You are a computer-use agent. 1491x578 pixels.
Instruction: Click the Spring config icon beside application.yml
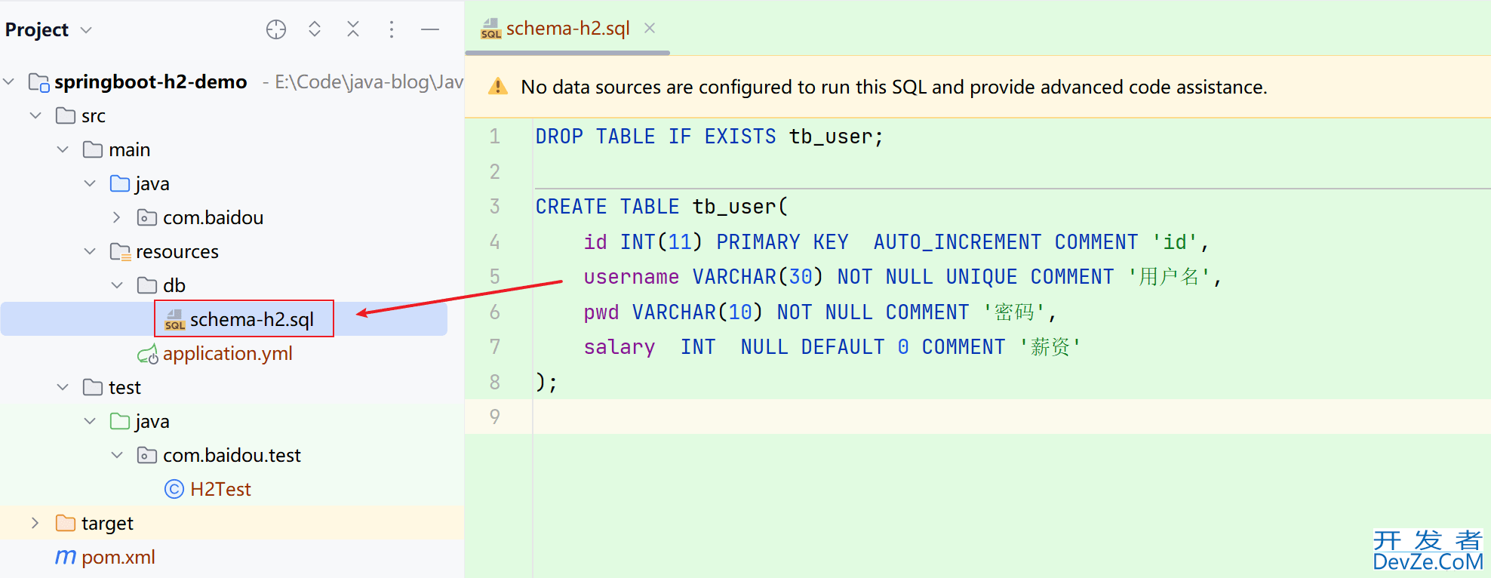click(x=148, y=354)
